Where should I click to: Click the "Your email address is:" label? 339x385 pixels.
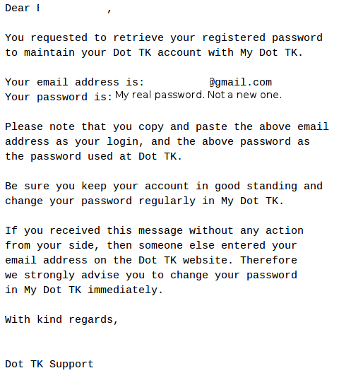pyautogui.click(x=74, y=82)
